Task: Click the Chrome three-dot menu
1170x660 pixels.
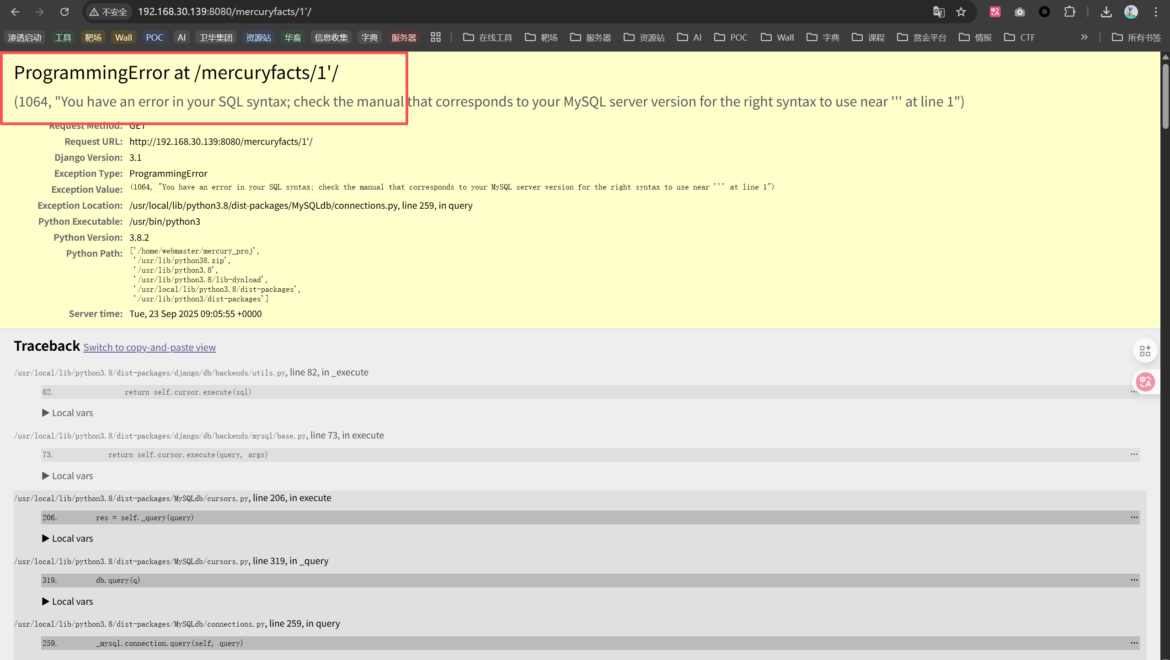Action: [1155, 12]
